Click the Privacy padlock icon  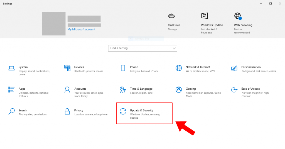tap(67, 111)
